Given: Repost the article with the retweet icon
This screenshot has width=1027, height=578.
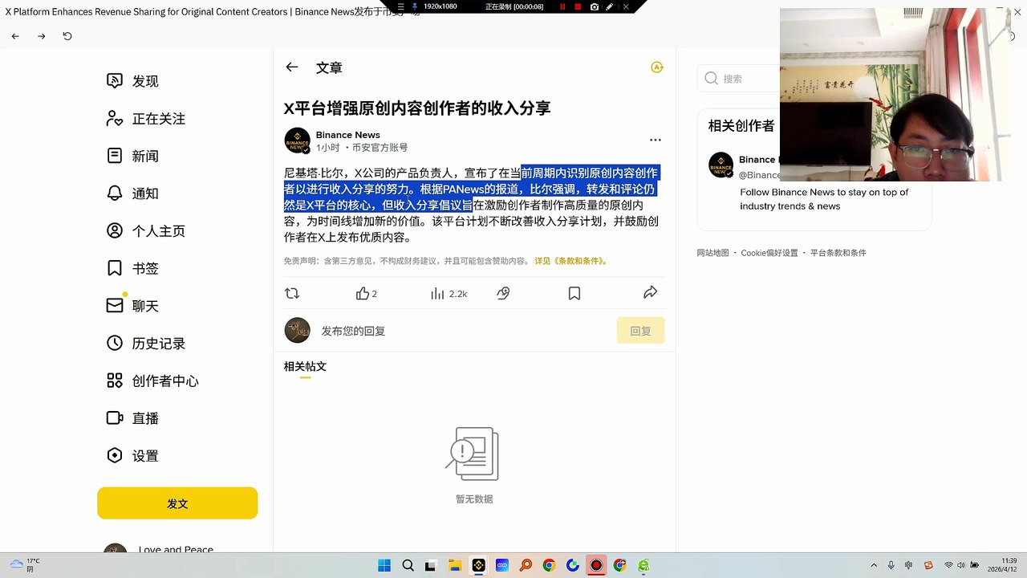Looking at the screenshot, I should point(292,294).
